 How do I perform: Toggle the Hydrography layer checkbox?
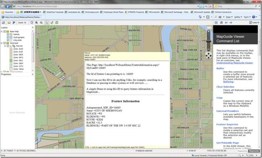8,37
